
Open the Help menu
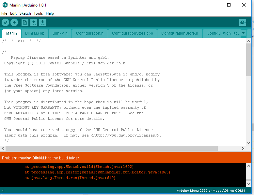tap(50, 13)
